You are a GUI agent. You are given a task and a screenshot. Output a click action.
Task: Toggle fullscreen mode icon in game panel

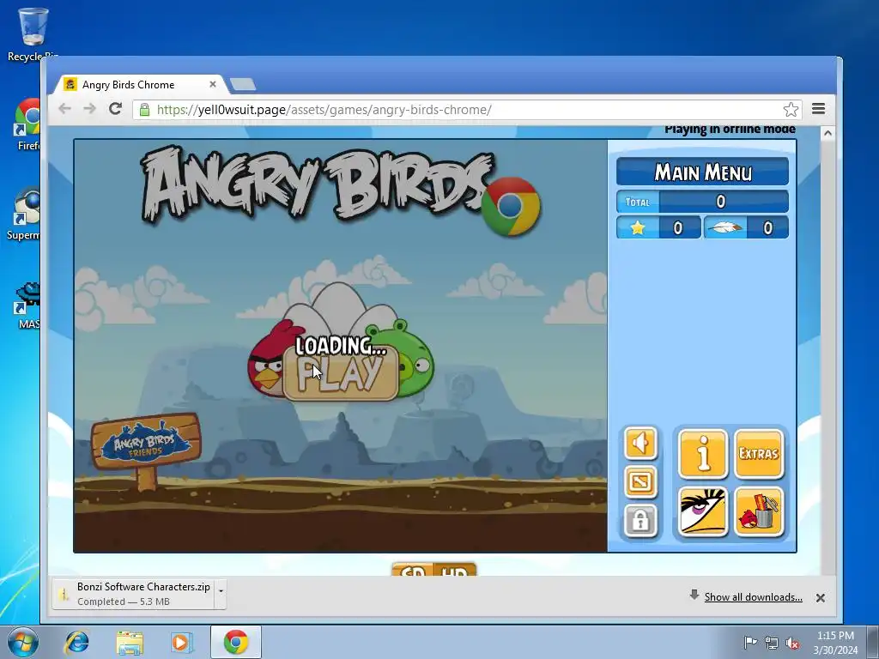coord(640,481)
